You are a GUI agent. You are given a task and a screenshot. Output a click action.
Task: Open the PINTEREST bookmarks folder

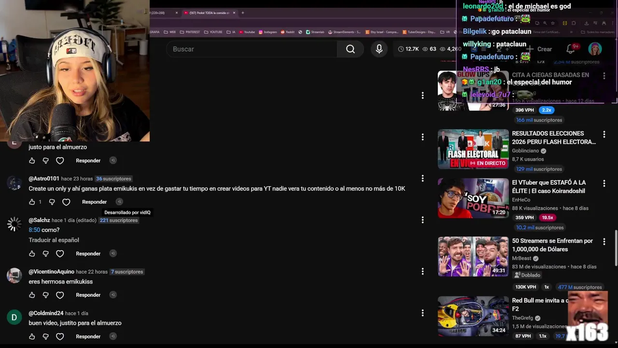pyautogui.click(x=189, y=32)
